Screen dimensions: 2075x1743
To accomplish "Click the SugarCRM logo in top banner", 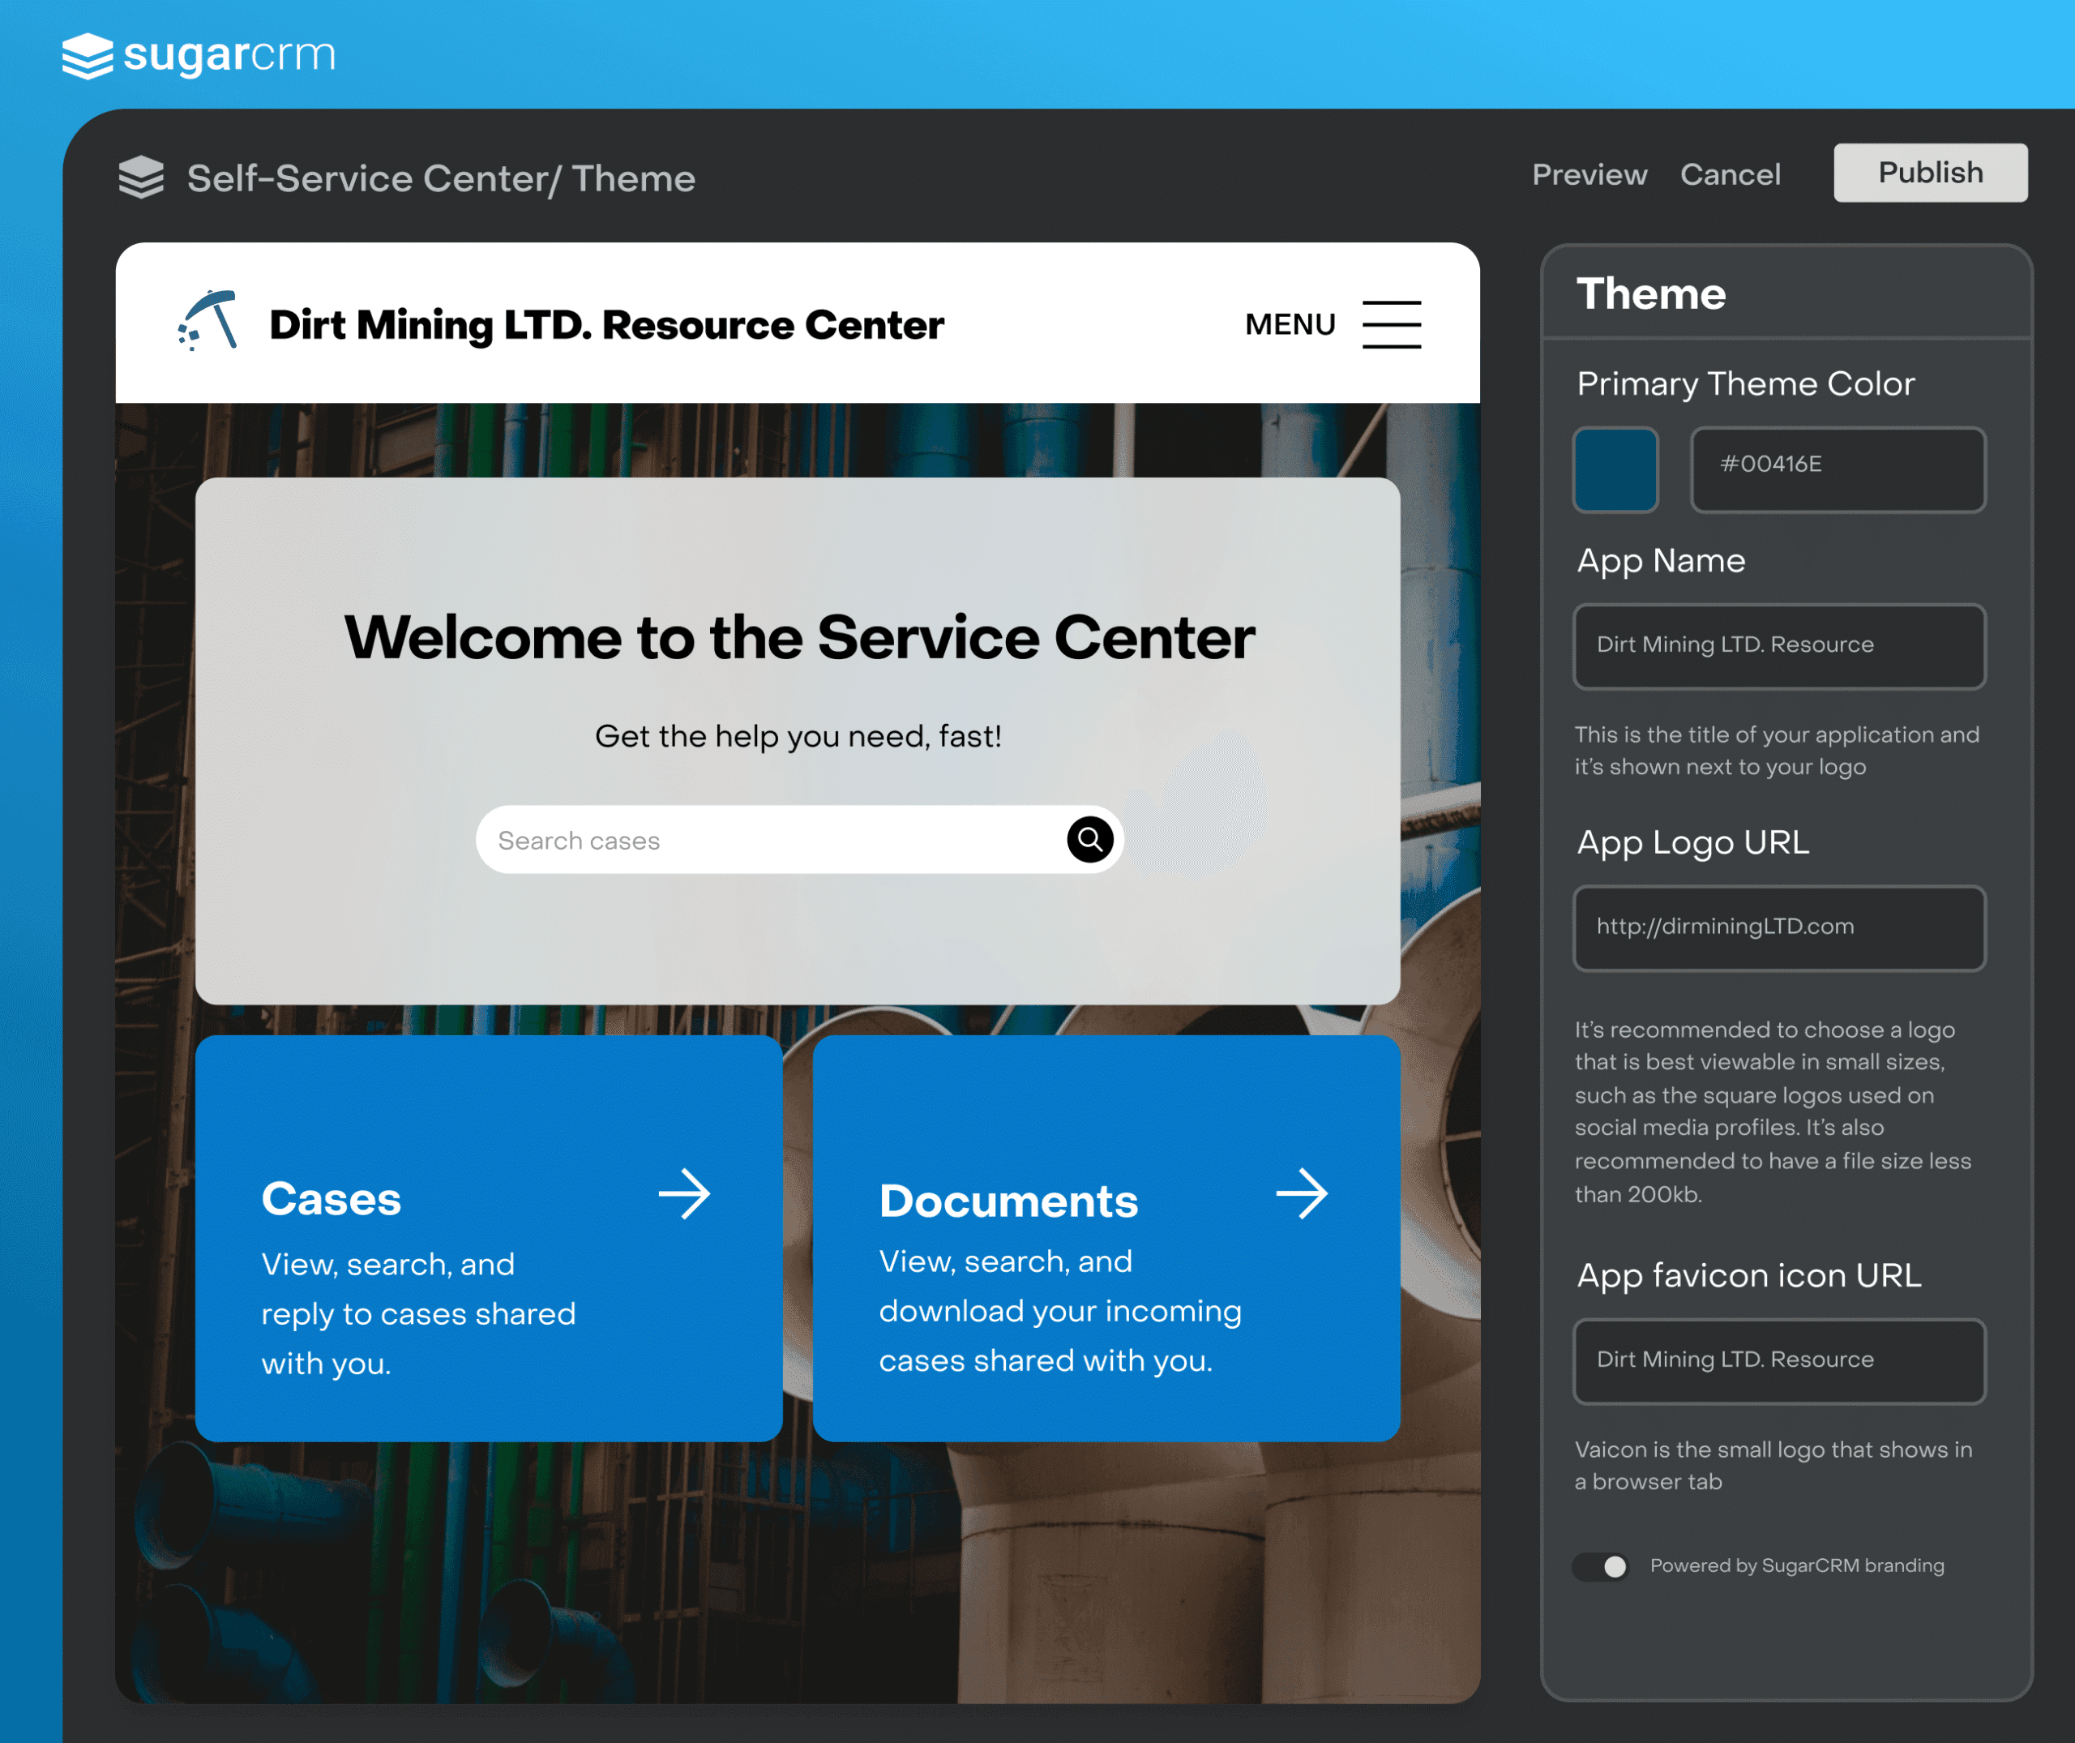I will [199, 55].
